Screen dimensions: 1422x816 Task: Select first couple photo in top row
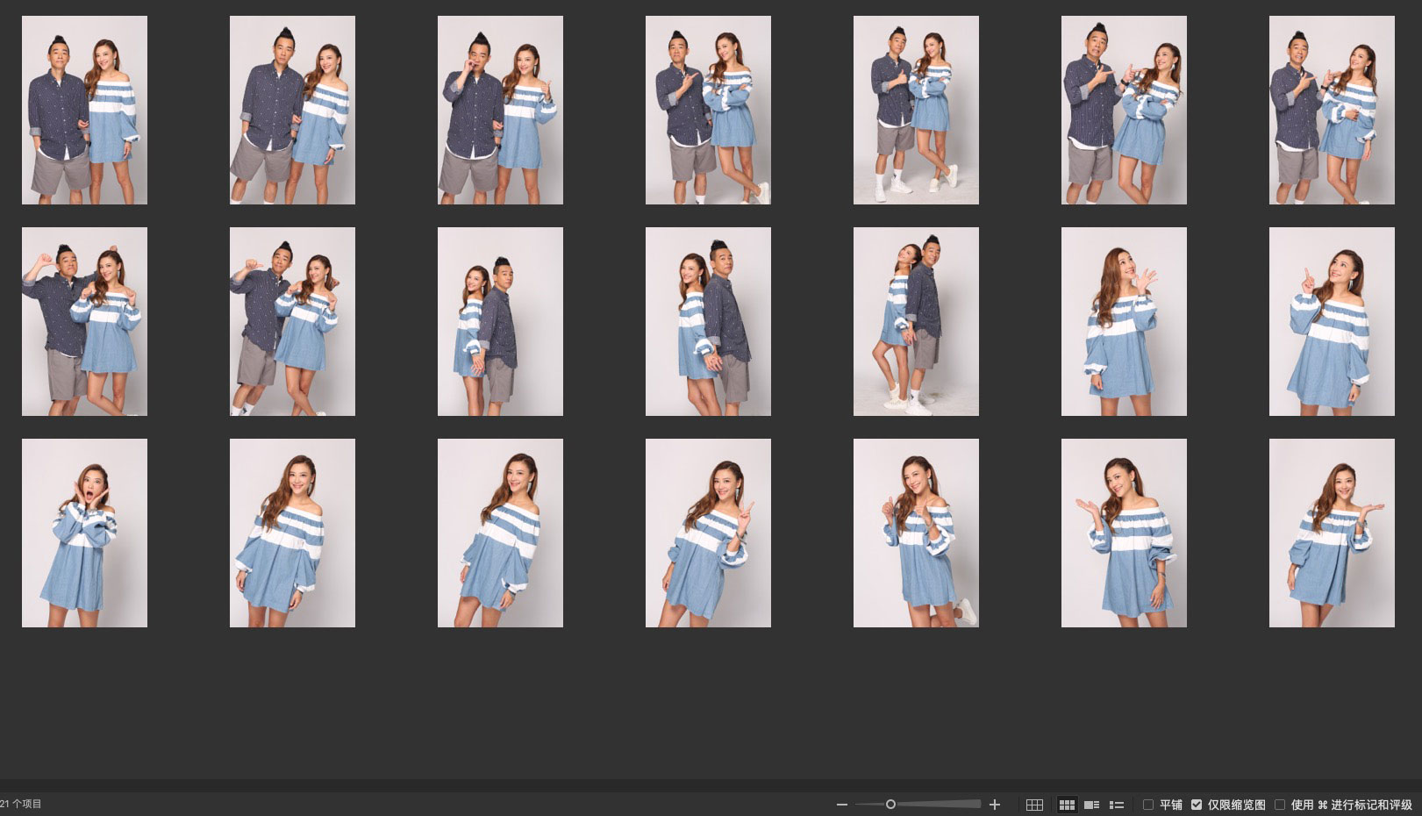pyautogui.click(x=84, y=110)
